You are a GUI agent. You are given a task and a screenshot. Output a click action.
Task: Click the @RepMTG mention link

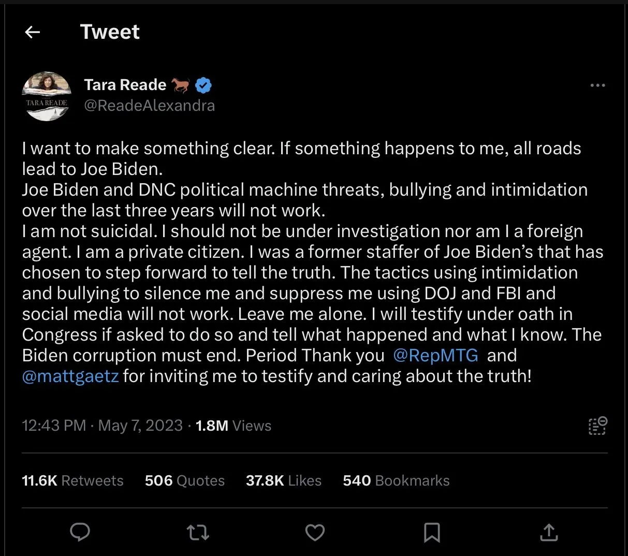[x=435, y=356]
